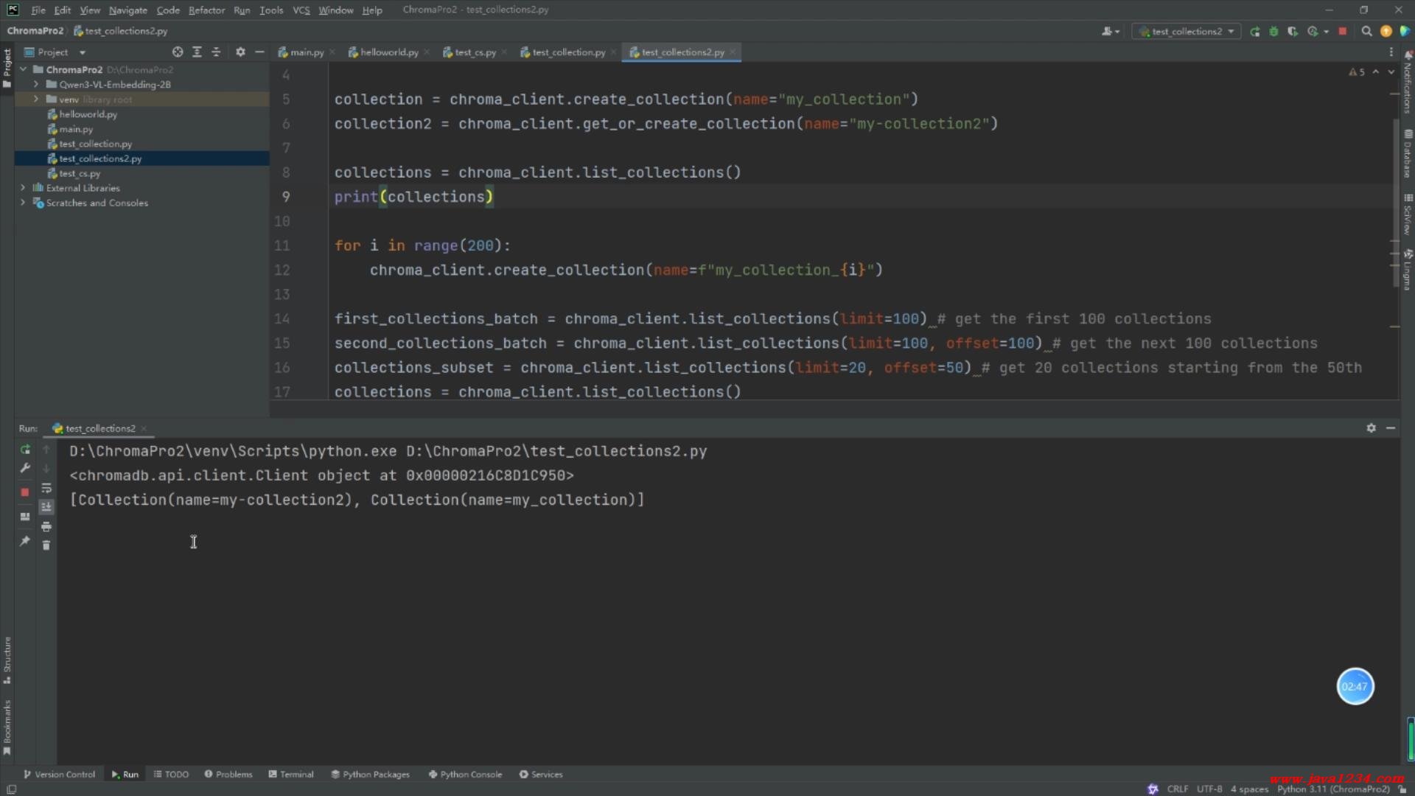
Task: Select opened file locate target icon
Action: click(x=178, y=52)
